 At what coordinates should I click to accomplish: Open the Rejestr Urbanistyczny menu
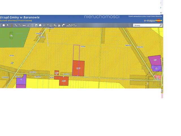(72, 25)
